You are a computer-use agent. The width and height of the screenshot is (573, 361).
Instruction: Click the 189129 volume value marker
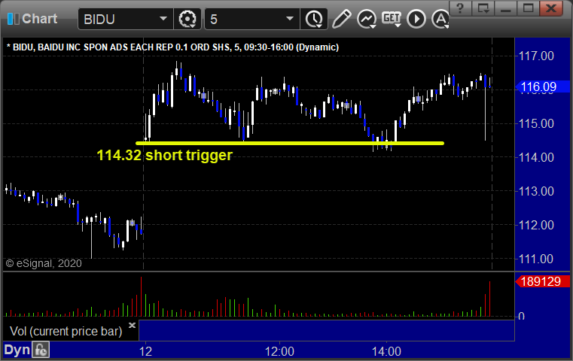point(542,281)
